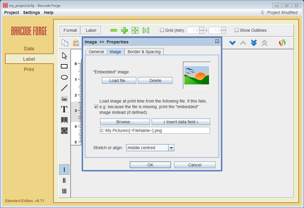The width and height of the screenshot is (304, 208).
Task: Go to the Print section
Action: (x=29, y=69)
